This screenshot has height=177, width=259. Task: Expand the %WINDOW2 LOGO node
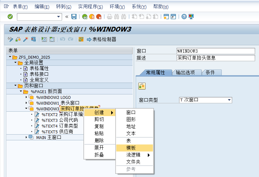[26, 97]
